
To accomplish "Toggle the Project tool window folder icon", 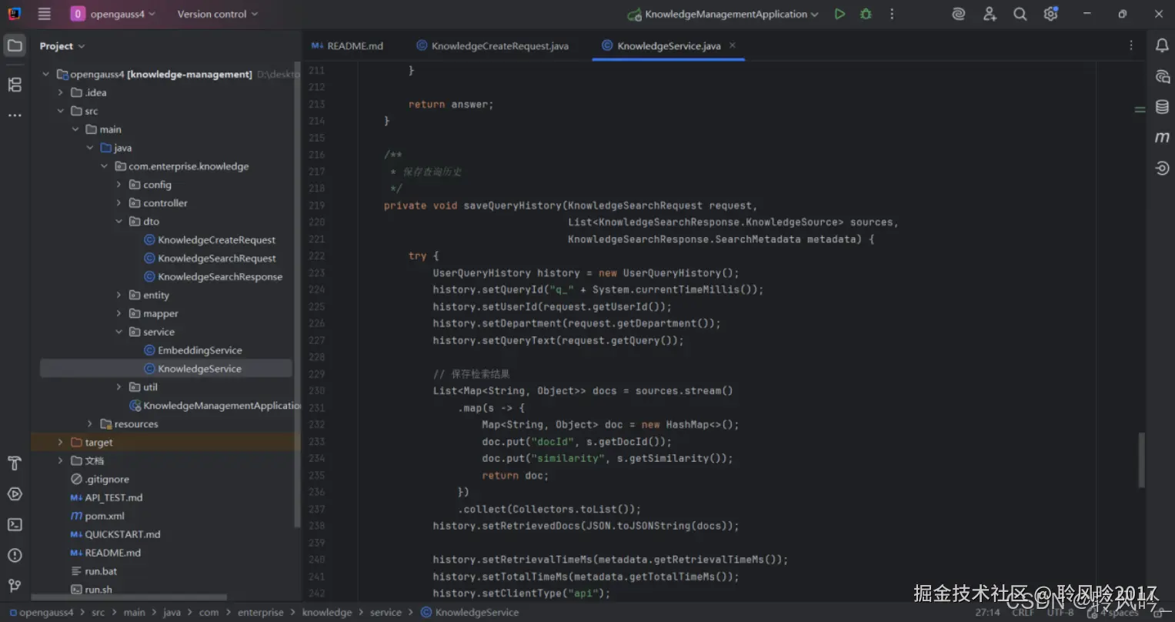I will click(15, 45).
